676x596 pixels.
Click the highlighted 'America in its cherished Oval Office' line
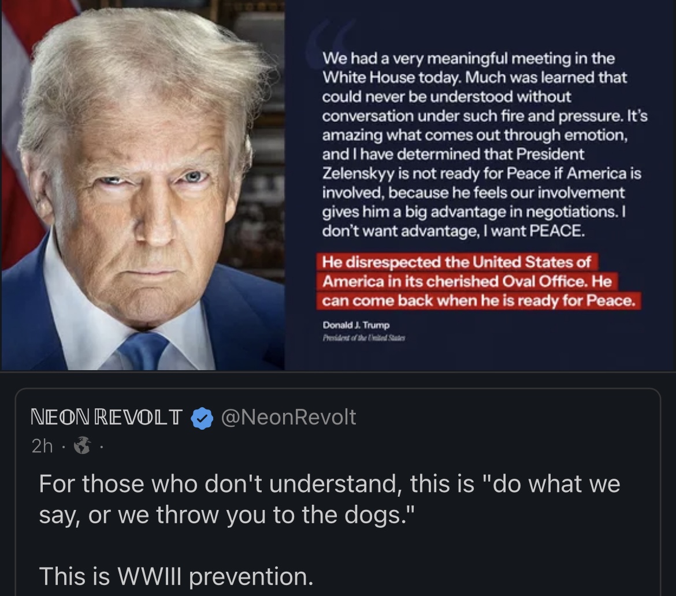point(467,281)
